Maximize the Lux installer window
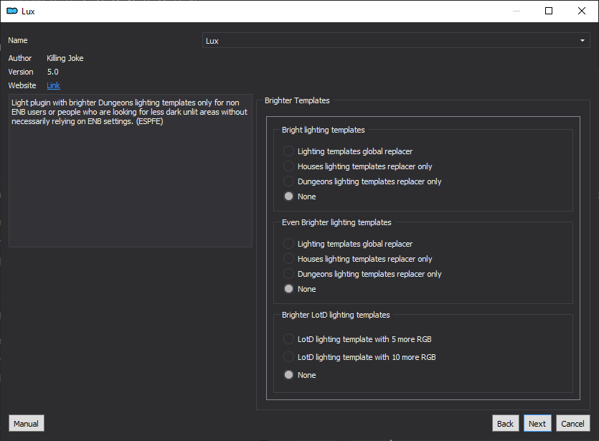599x441 pixels. click(x=549, y=11)
